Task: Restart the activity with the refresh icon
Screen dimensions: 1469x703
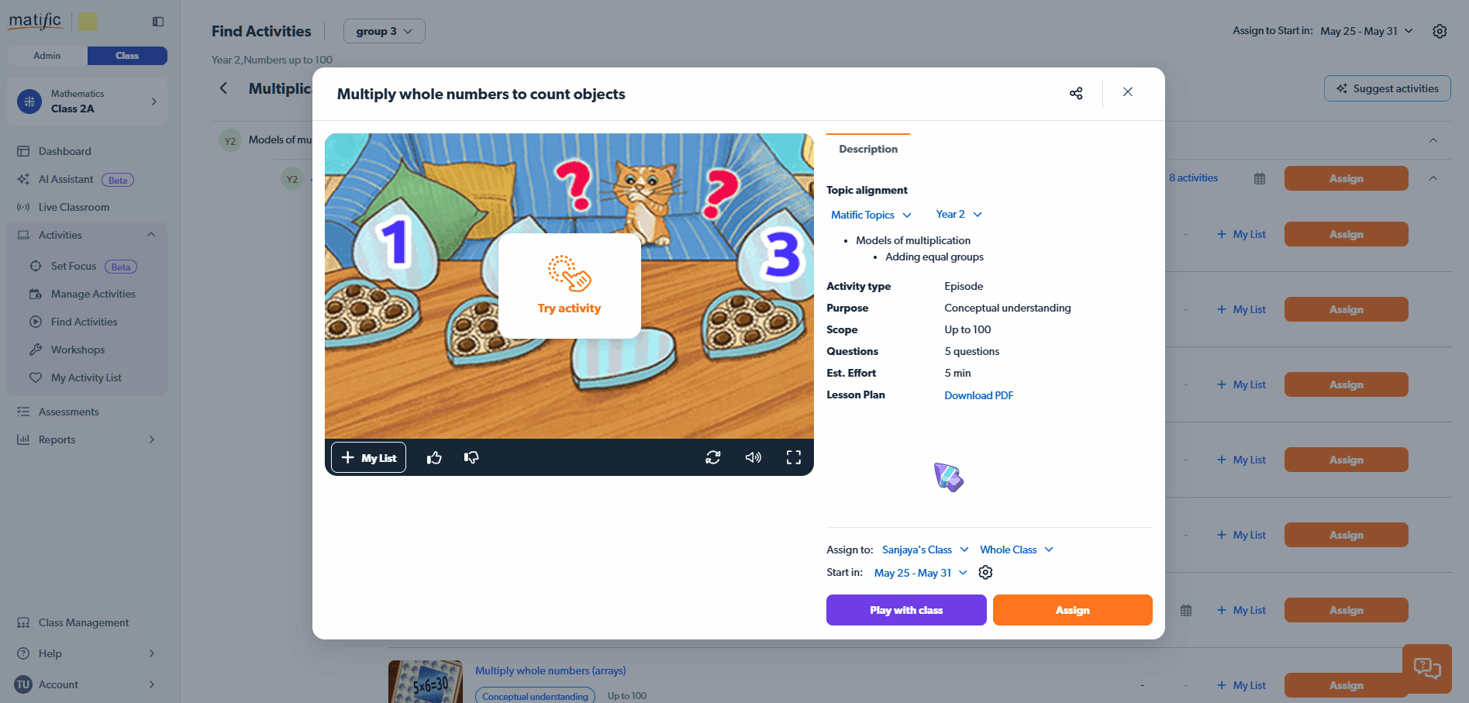Action: coord(713,458)
